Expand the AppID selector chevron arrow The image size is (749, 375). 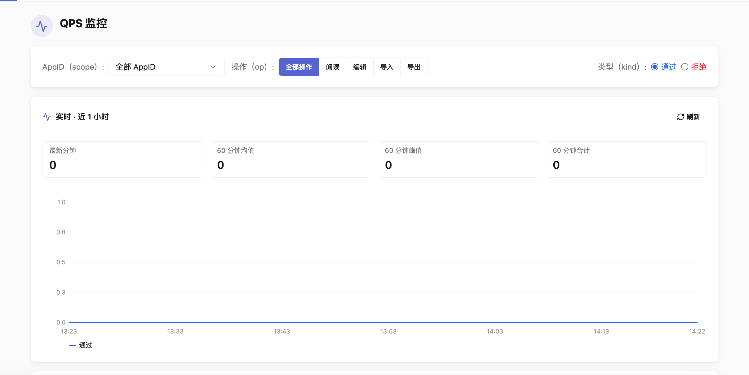213,67
